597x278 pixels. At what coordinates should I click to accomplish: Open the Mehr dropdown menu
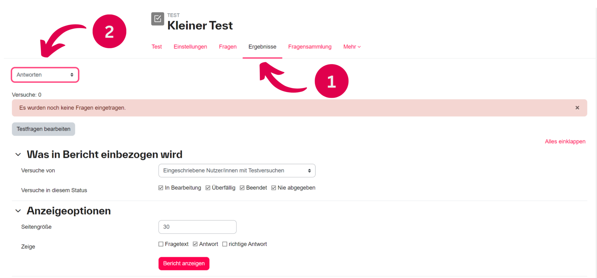point(352,47)
